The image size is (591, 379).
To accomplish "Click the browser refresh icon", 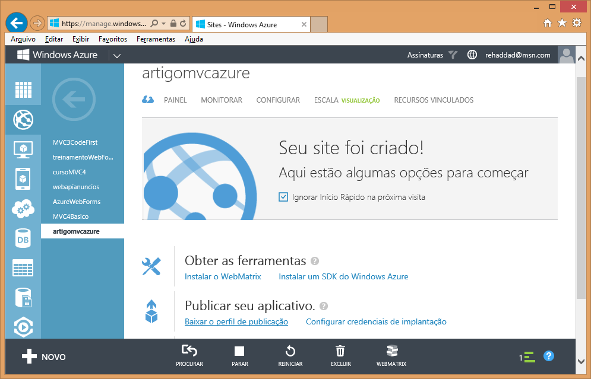I will (x=183, y=23).
